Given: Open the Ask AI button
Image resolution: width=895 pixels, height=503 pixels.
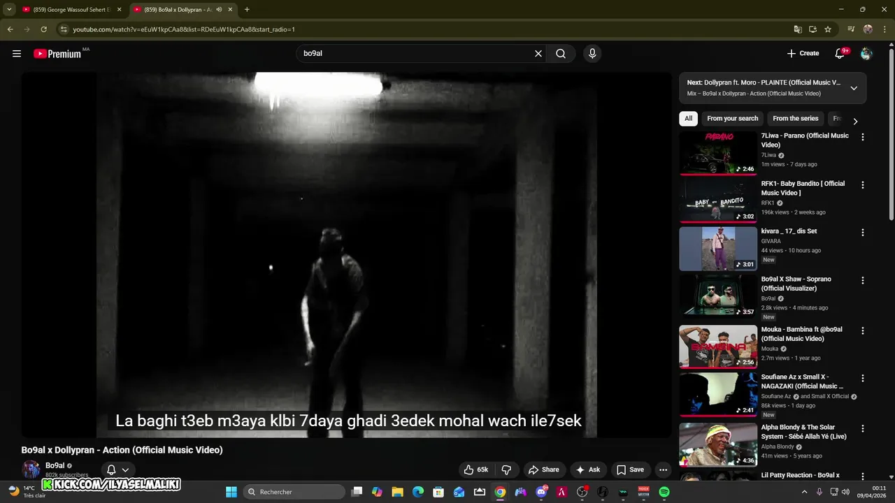Looking at the screenshot, I should (x=588, y=469).
